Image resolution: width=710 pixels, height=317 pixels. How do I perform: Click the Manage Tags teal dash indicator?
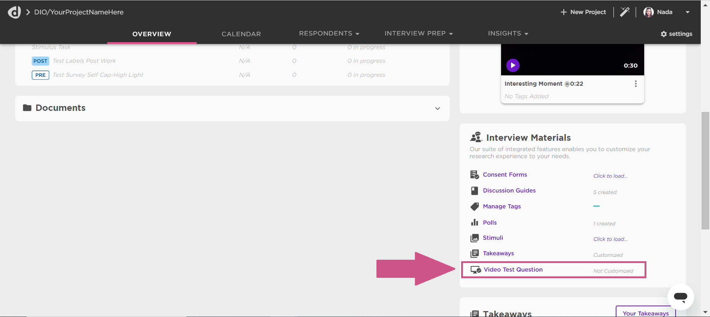coord(596,206)
